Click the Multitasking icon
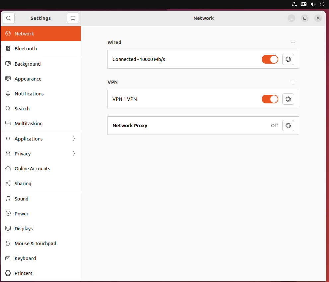This screenshot has width=329, height=282. [x=8, y=123]
